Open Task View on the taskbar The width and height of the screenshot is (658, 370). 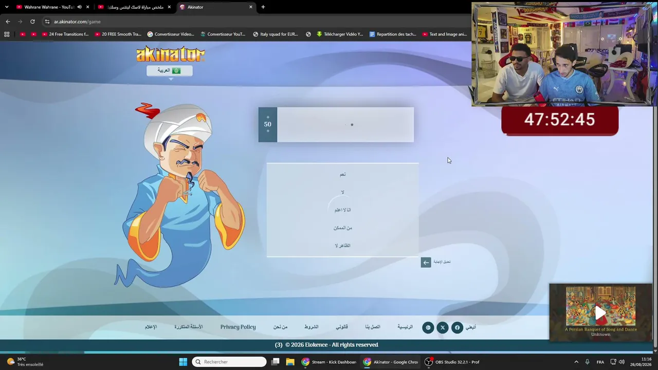point(276,362)
